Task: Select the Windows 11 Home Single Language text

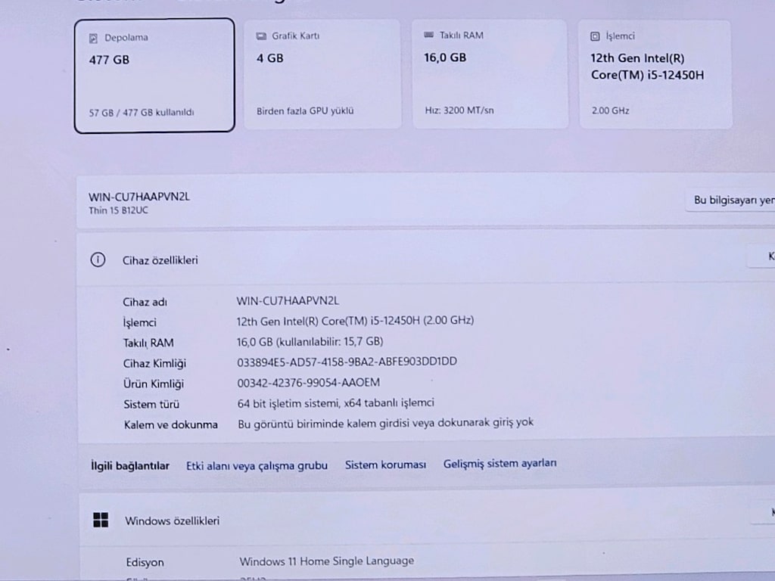Action: point(327,561)
